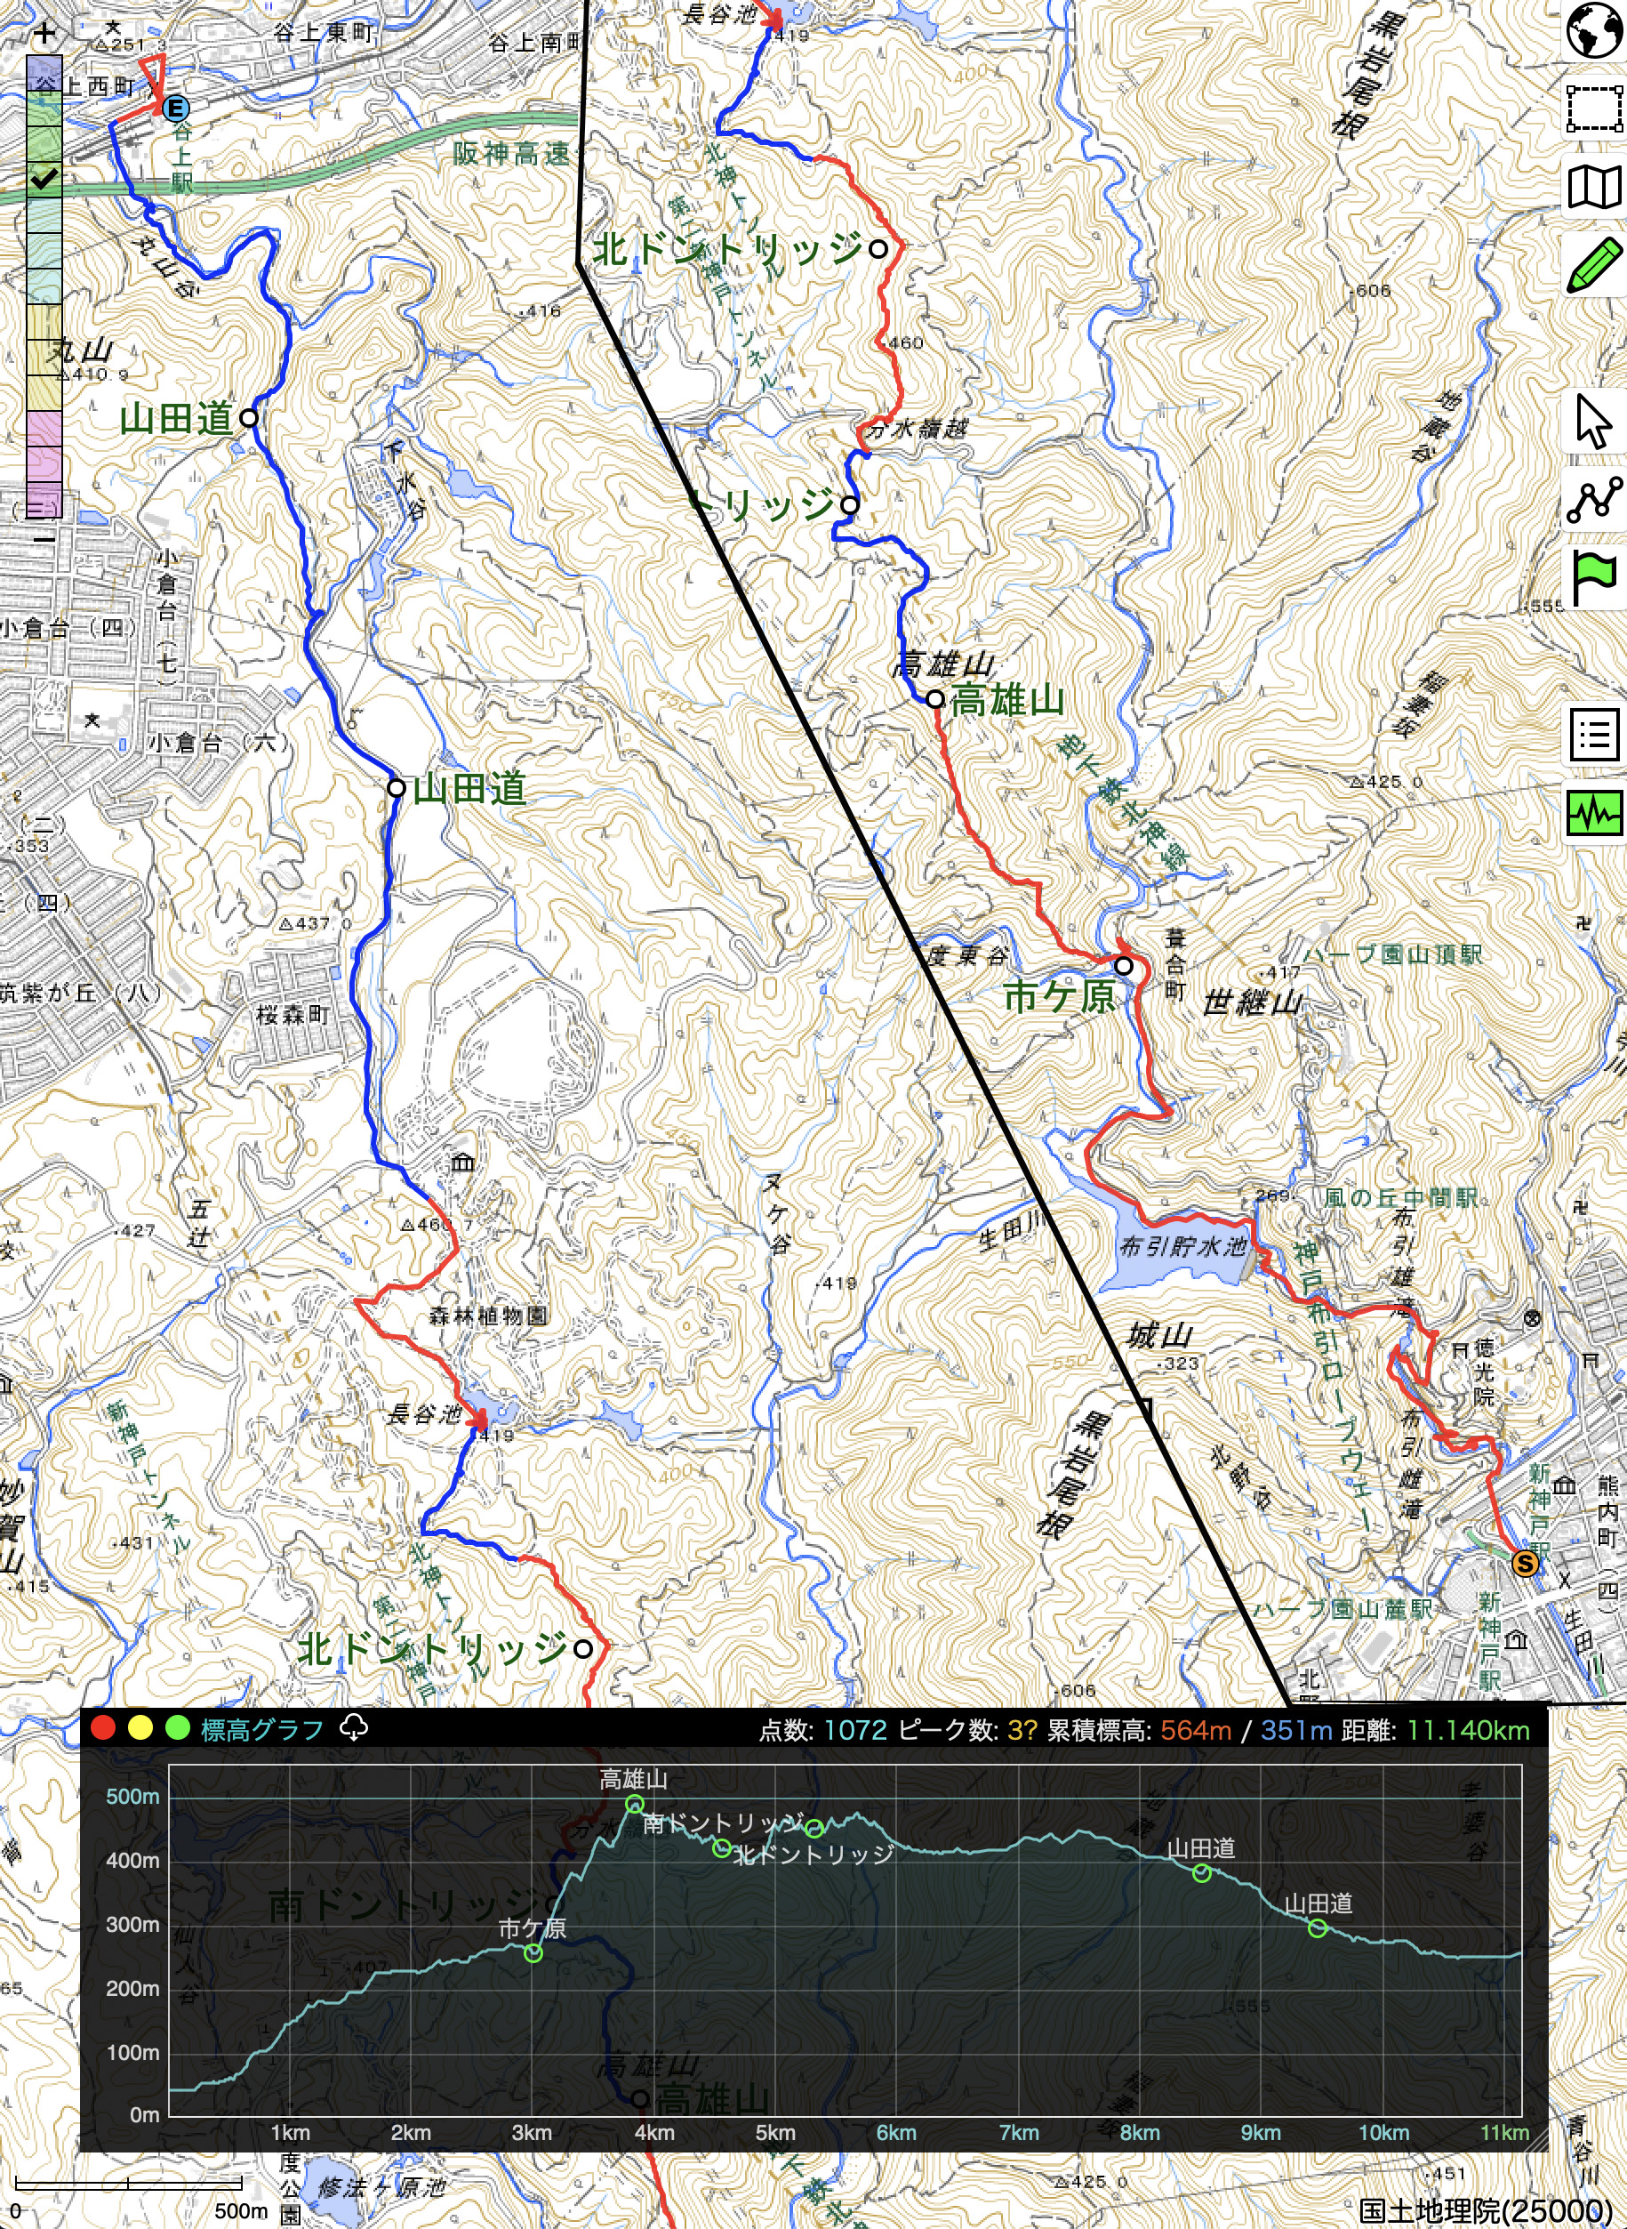Screen dimensions: 1627x2229
Task: Close the elevation graph with red dot
Action: [102, 1728]
